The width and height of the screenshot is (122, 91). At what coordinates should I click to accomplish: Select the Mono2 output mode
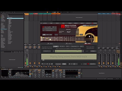pyautogui.click(x=91, y=26)
